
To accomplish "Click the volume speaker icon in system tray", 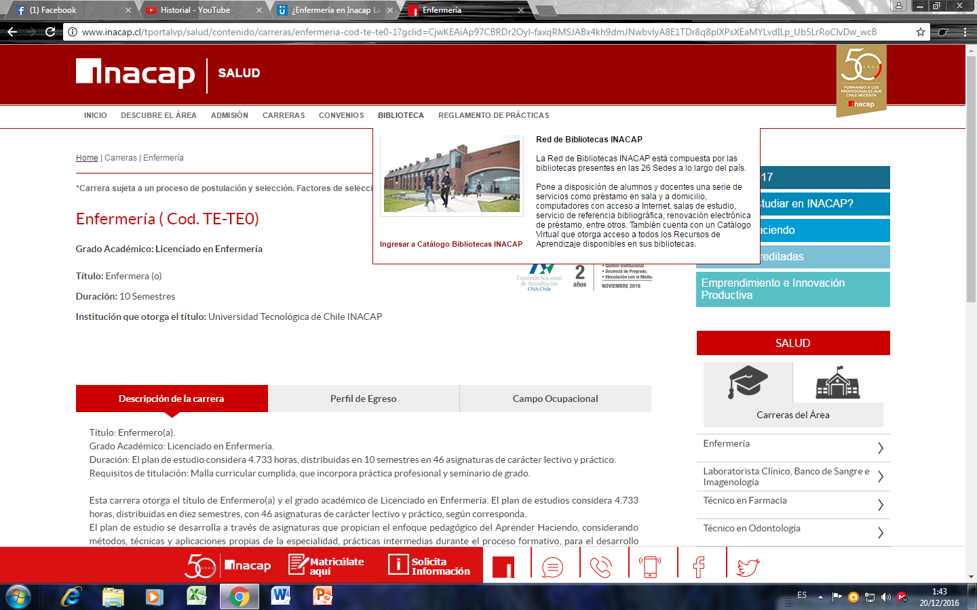I will pyautogui.click(x=885, y=596).
